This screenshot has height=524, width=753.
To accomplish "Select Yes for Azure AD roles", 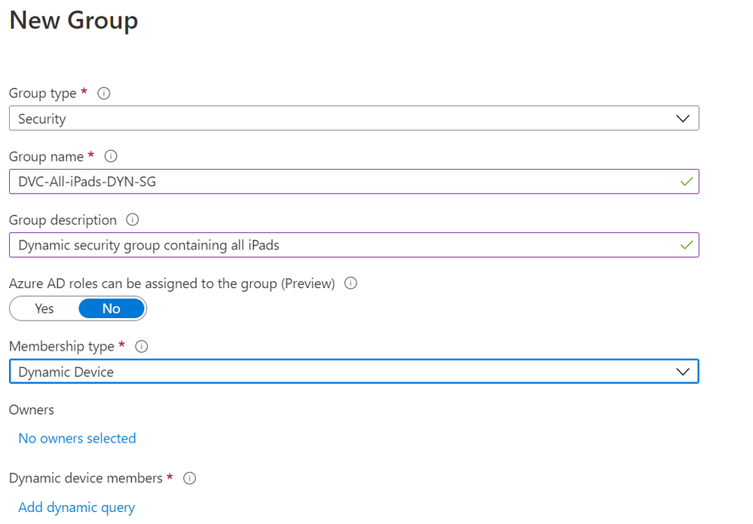I will [44, 308].
